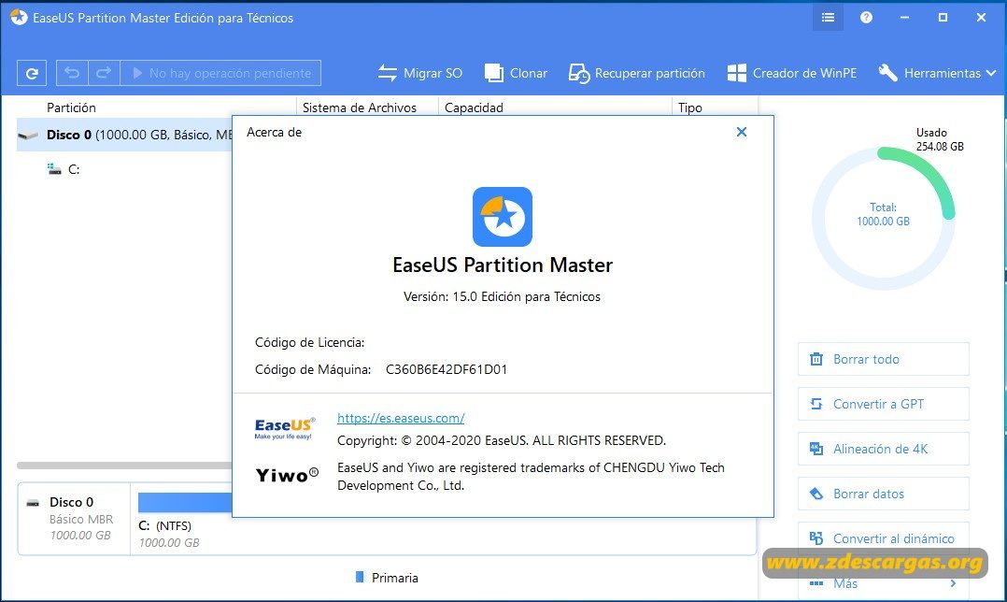Click 'No hay operación pendiente' execute button

[x=220, y=73]
